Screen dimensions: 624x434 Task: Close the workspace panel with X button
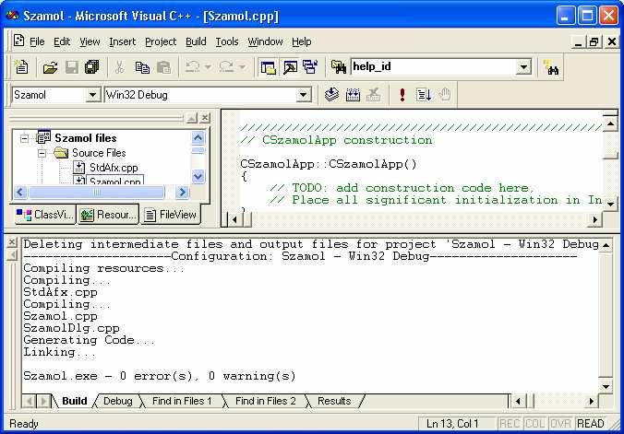coord(205,118)
